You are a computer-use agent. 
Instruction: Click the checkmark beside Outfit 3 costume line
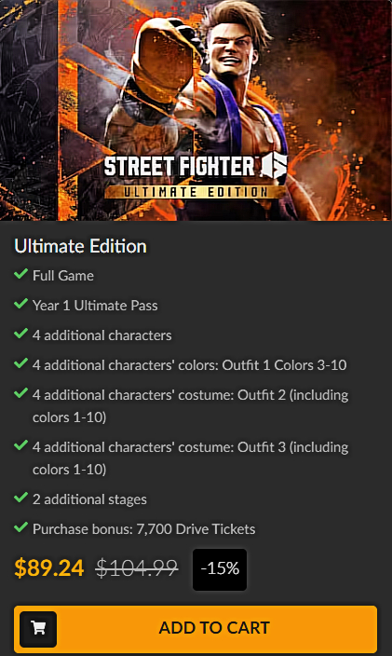20,446
